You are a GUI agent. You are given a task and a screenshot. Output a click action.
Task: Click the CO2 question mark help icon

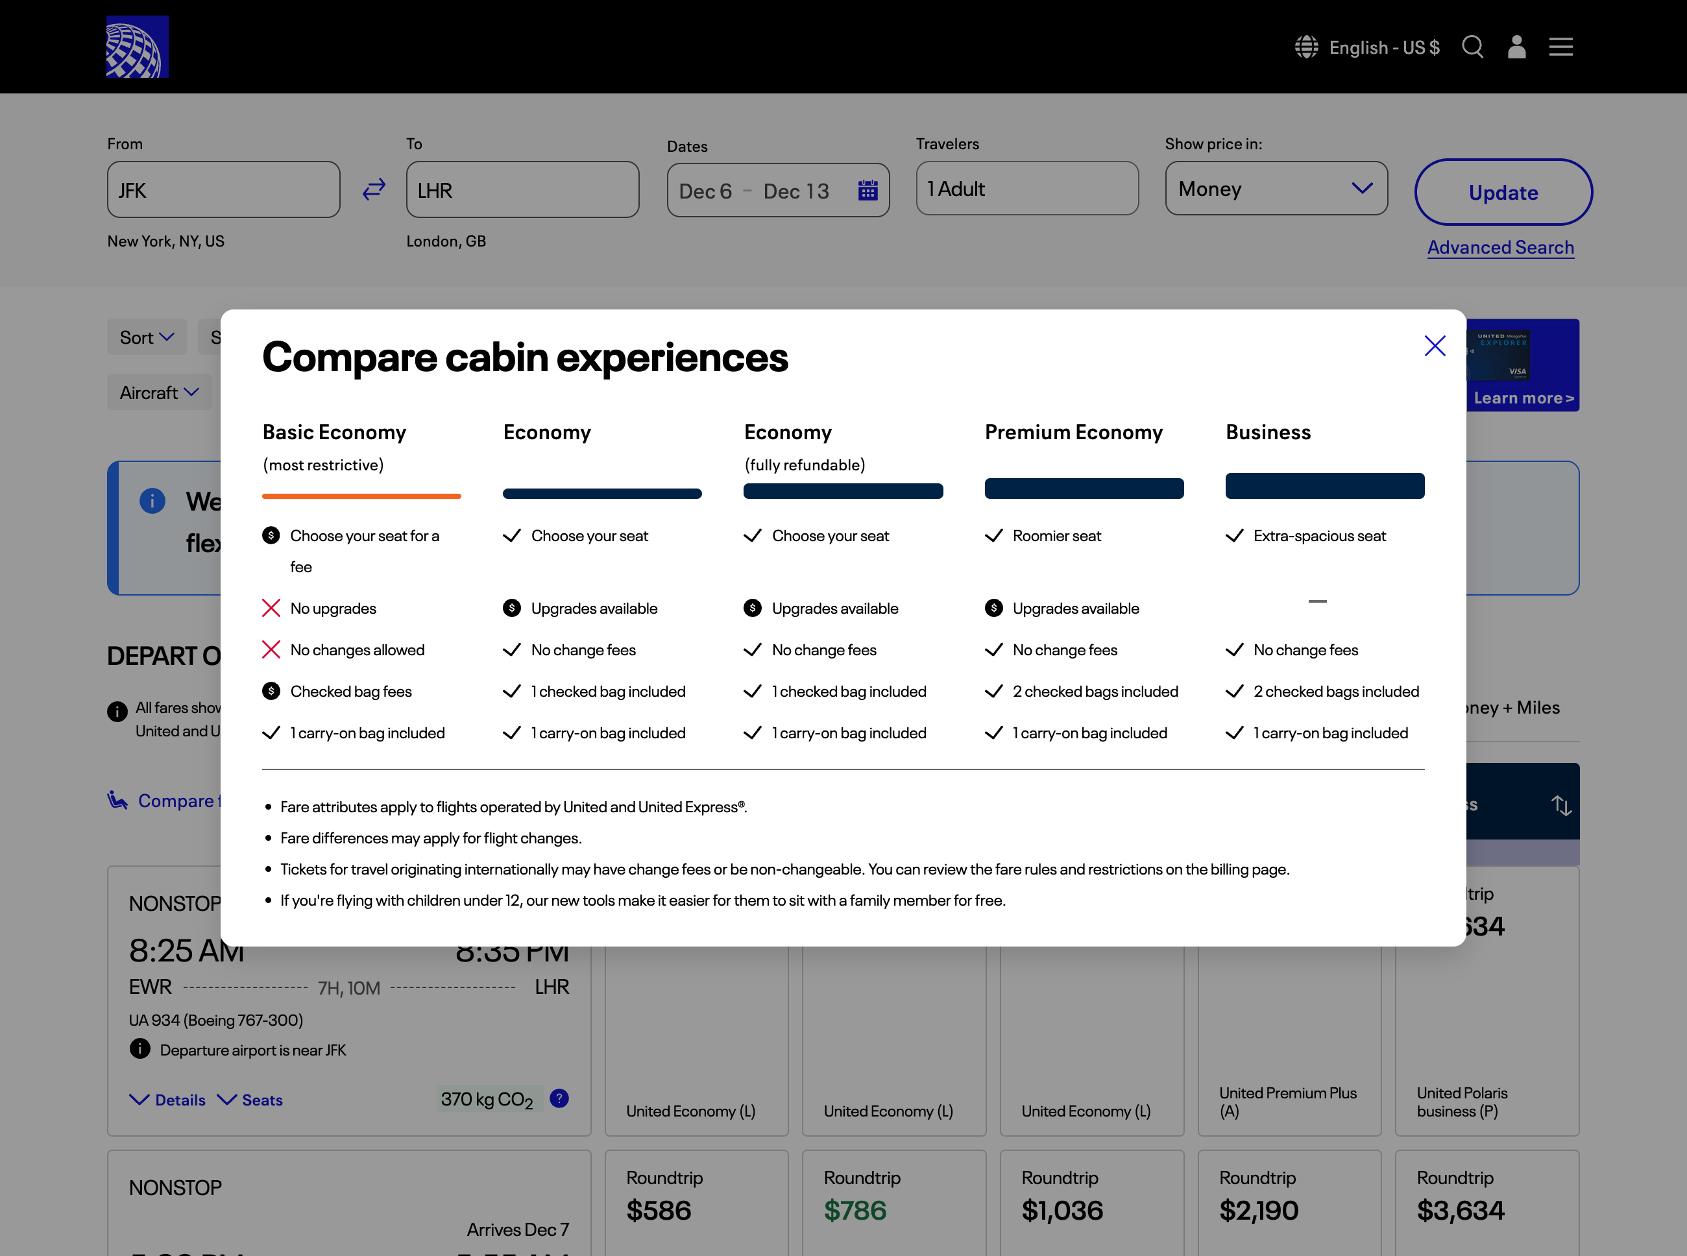point(559,1098)
